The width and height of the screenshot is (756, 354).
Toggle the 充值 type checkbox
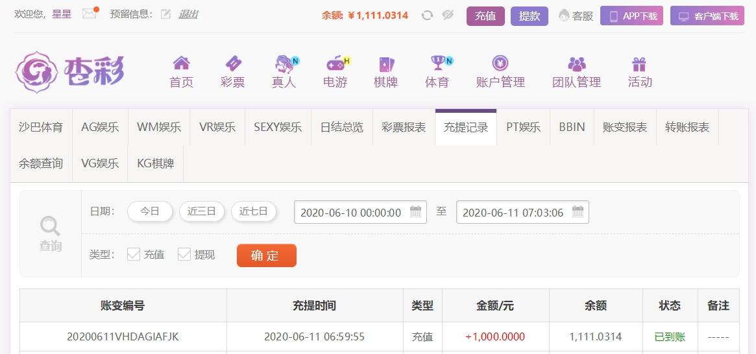(x=134, y=254)
